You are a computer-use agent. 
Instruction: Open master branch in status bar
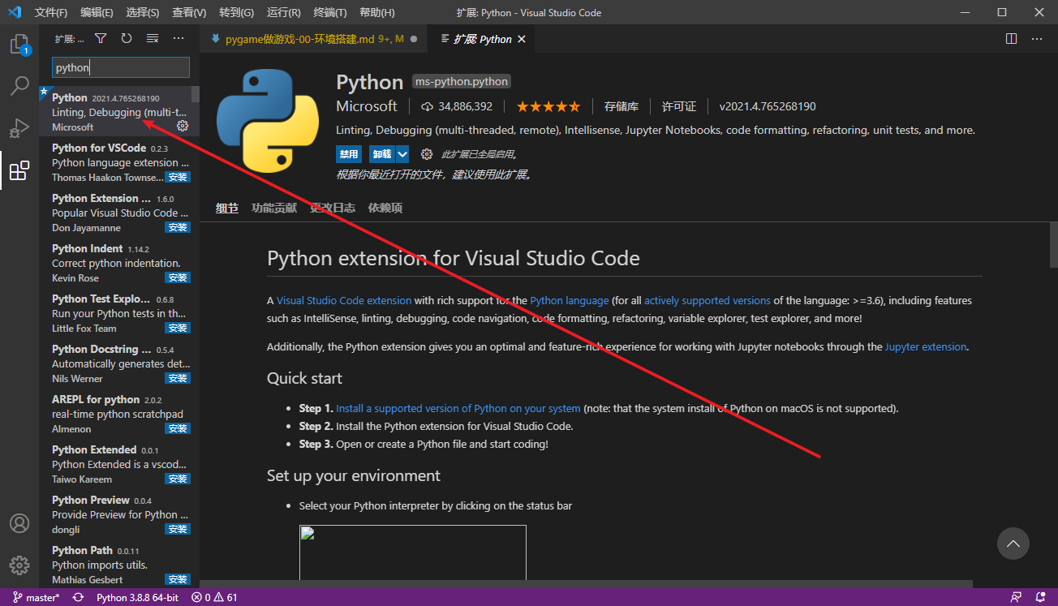click(x=37, y=598)
